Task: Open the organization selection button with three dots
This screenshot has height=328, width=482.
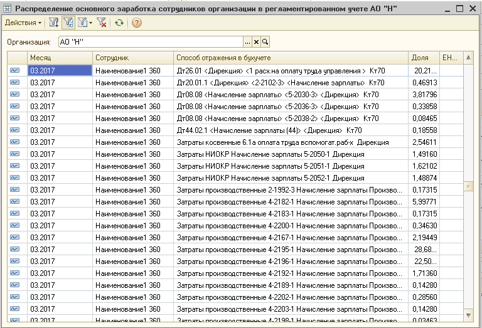Action: tap(247, 42)
